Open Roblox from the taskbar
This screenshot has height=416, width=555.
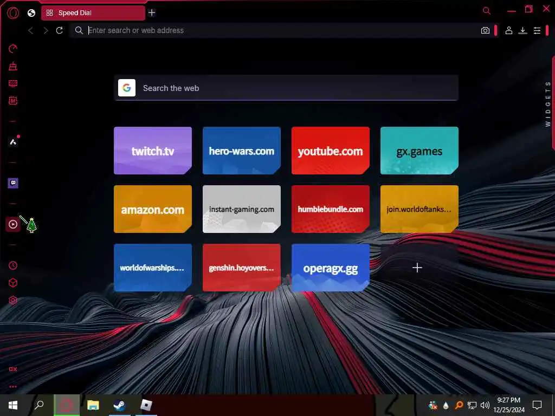pos(146,405)
